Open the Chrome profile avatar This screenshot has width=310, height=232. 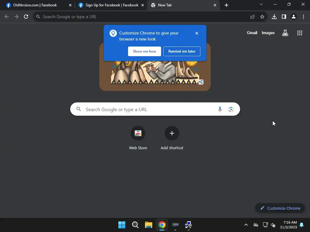(x=294, y=17)
